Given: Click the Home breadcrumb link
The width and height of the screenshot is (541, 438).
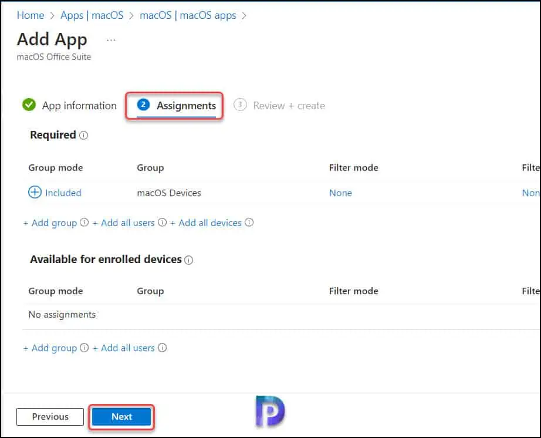Looking at the screenshot, I should (x=31, y=15).
